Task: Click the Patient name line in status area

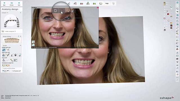Action: (6, 98)
